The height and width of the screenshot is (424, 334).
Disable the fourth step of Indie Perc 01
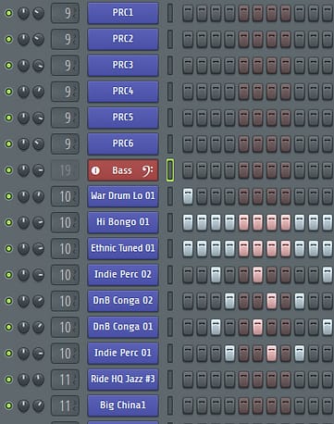[x=229, y=353]
